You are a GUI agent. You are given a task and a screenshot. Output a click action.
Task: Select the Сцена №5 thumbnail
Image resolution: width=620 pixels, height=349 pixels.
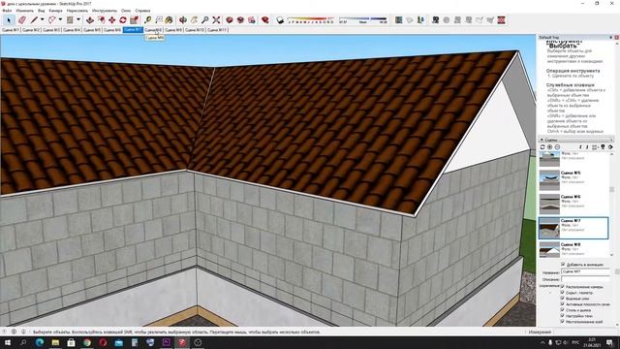tap(549, 180)
